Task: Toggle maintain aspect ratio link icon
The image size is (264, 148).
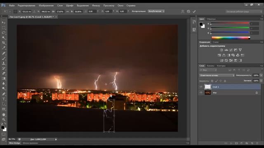Action: (x=68, y=12)
